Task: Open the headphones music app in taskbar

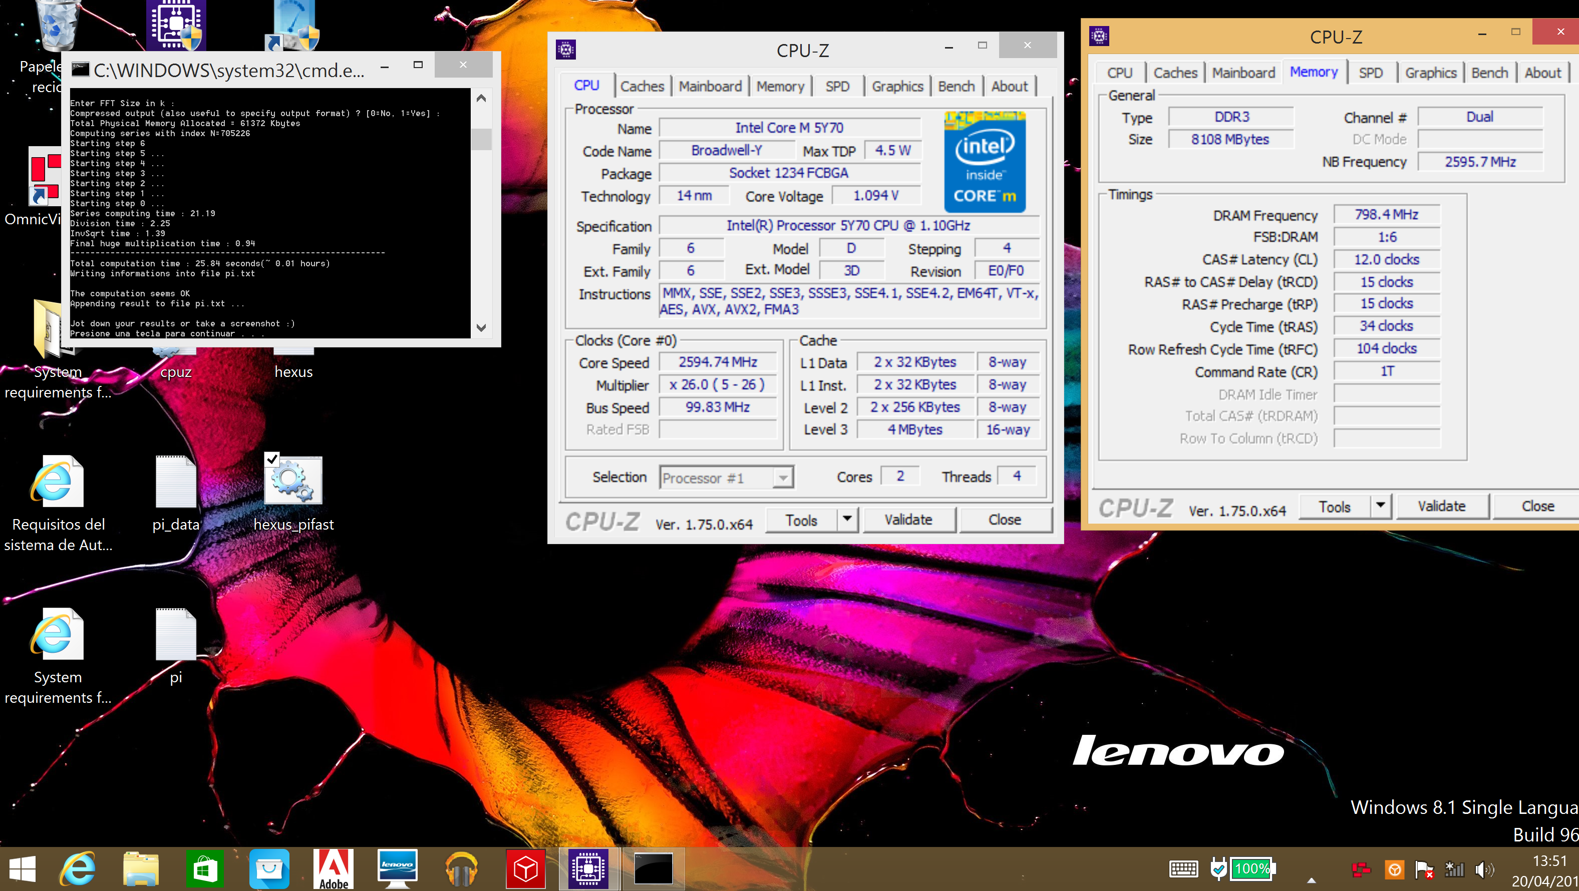Action: [x=462, y=869]
